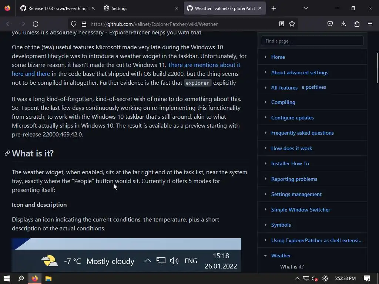Go forward in browser history
Viewport: 379px width, 284px height.
coord(22,24)
